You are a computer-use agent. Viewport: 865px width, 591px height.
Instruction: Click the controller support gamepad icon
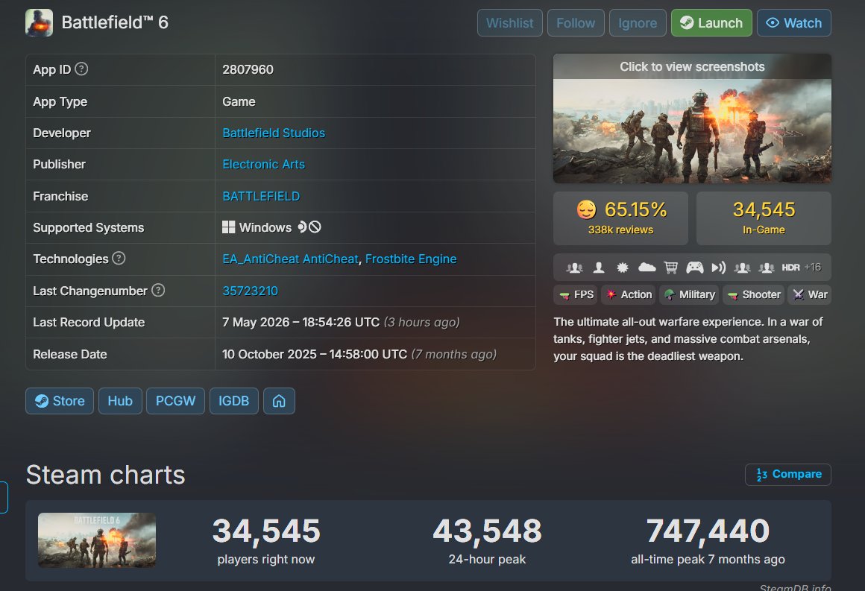(x=694, y=268)
